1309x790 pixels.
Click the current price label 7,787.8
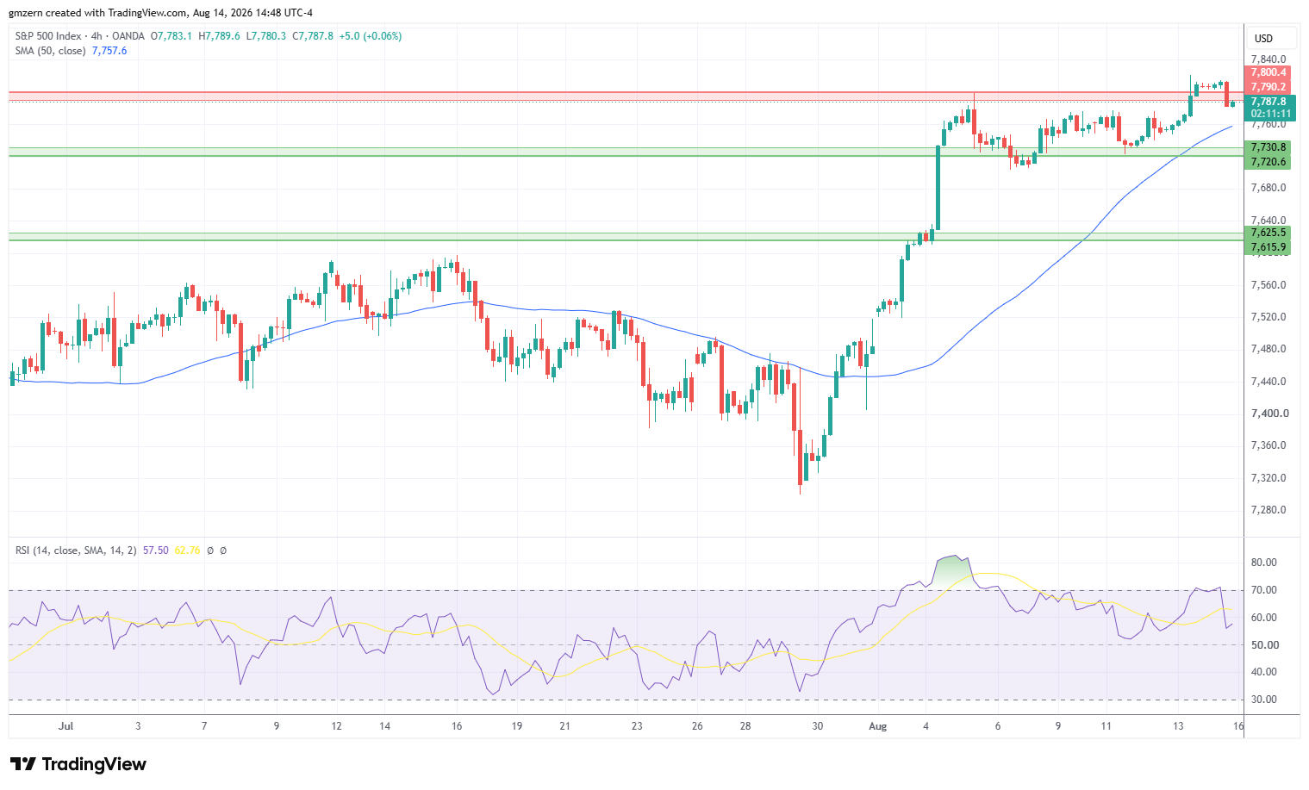[x=1270, y=102]
